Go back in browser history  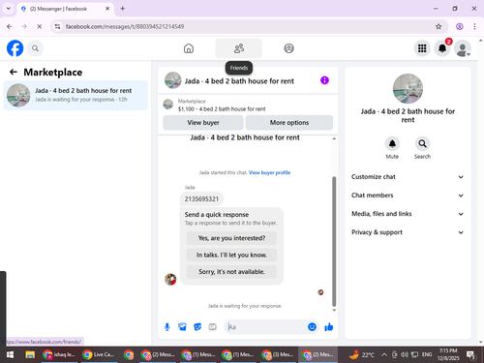[x=10, y=26]
